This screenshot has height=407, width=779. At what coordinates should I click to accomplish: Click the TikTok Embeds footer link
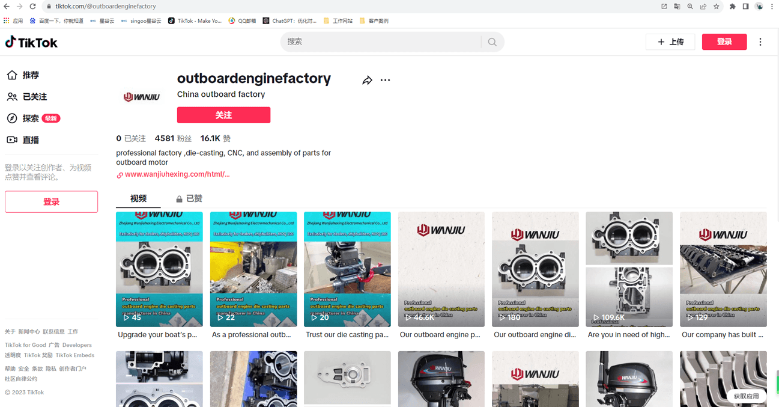[x=75, y=355]
